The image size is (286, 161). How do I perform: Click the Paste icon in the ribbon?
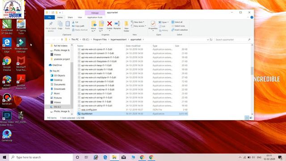(67, 24)
